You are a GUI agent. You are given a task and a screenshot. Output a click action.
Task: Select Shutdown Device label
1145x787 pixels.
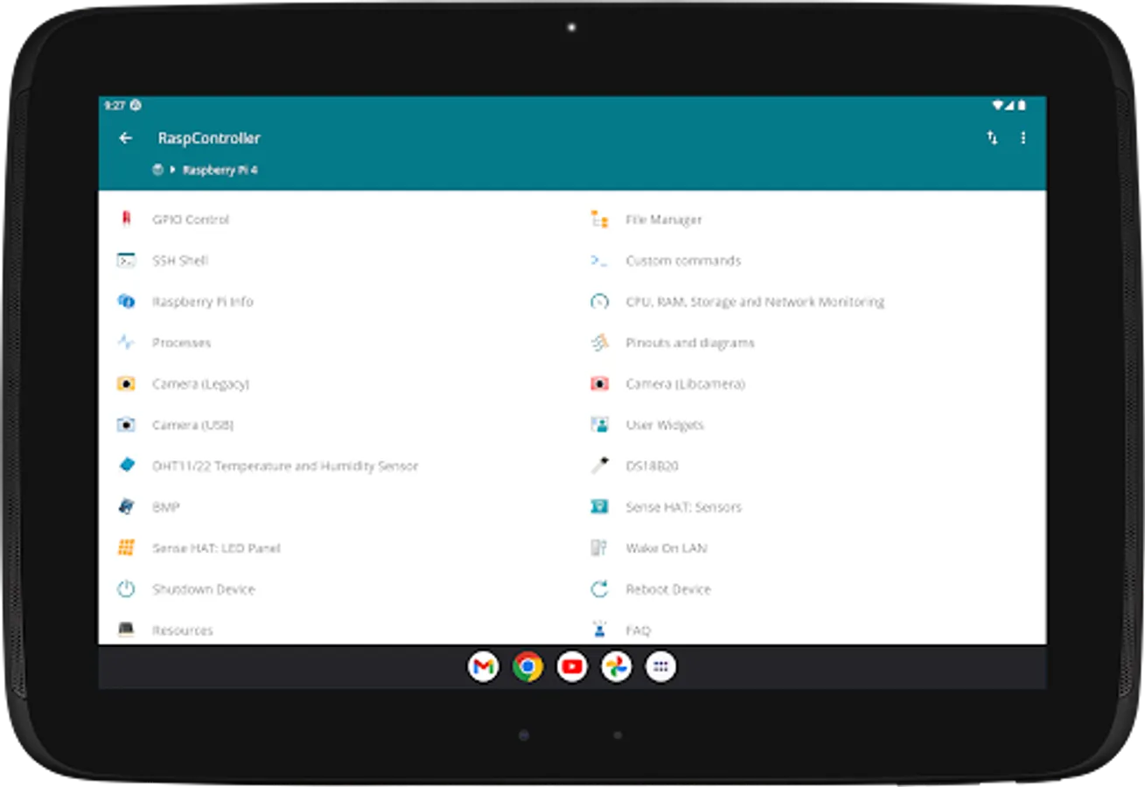click(204, 589)
